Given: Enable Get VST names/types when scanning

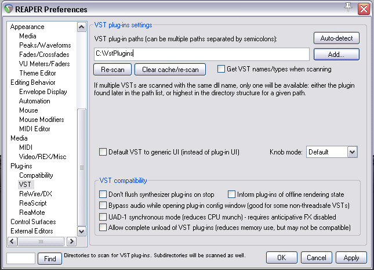Looking at the screenshot, I should (221, 69).
